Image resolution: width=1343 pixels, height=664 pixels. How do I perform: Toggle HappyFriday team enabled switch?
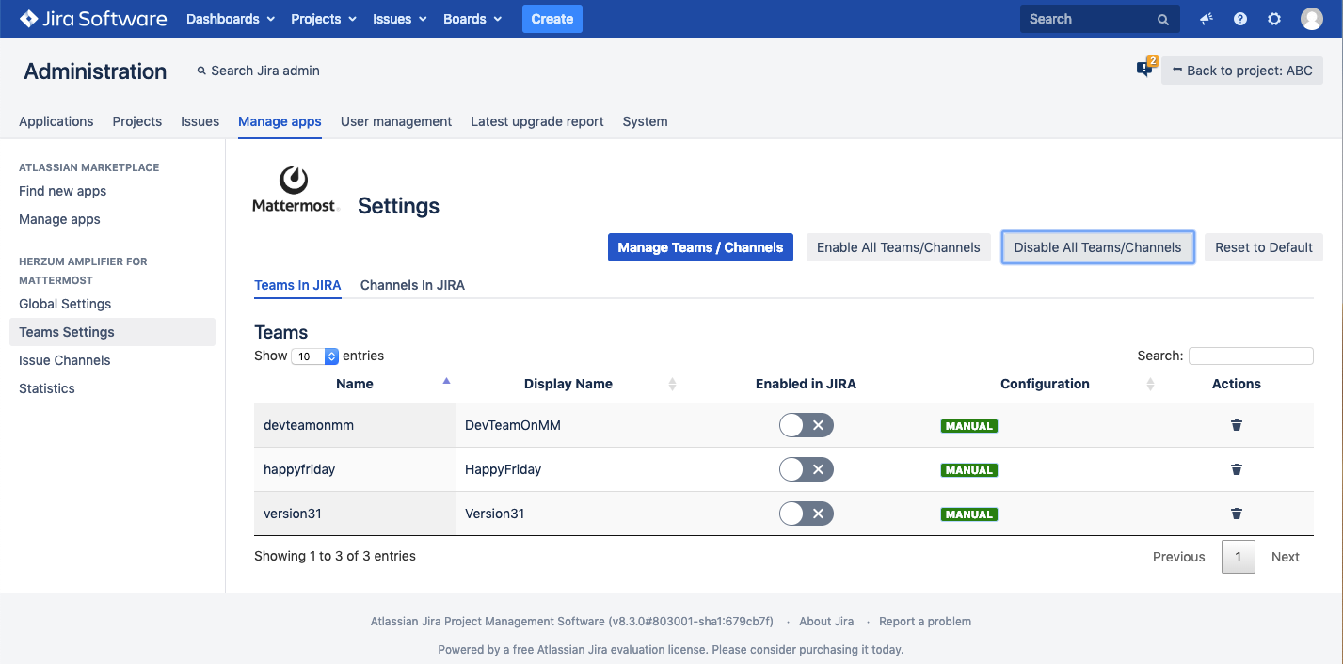(806, 469)
